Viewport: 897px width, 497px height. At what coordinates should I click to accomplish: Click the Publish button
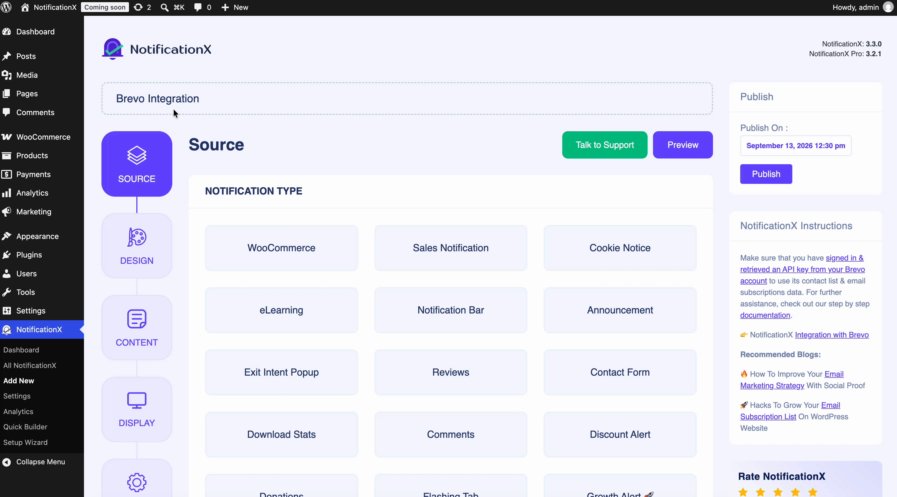(766, 174)
